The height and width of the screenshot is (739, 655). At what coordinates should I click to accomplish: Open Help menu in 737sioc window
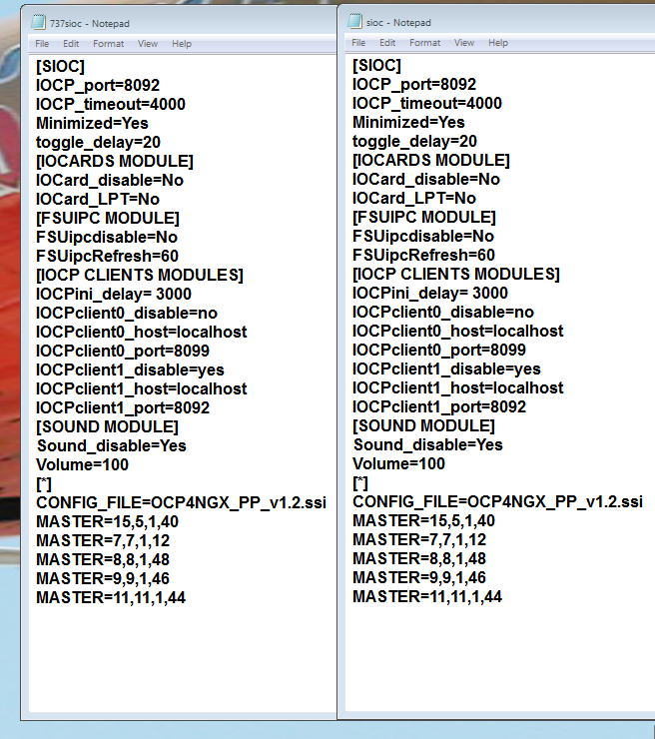(181, 44)
